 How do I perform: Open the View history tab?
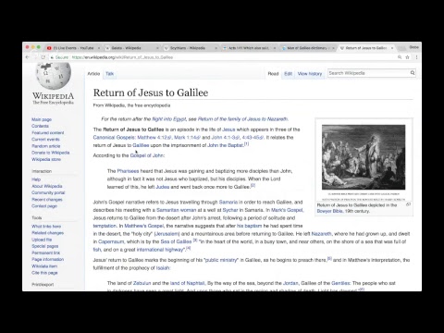[x=310, y=74]
